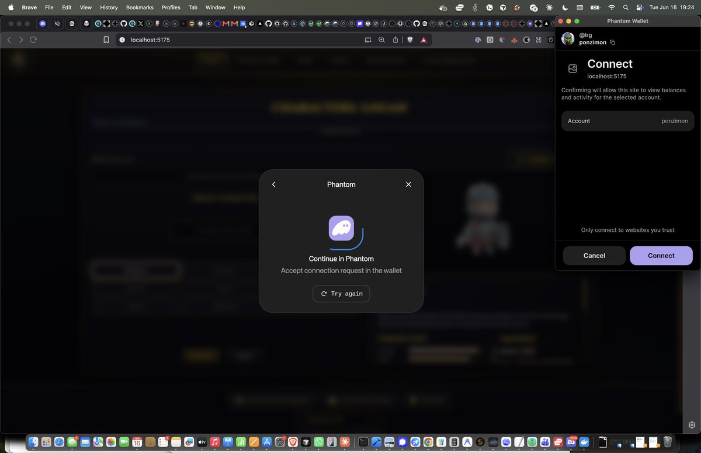The width and height of the screenshot is (701, 453).
Task: Open the Apple menu
Action: 10,8
